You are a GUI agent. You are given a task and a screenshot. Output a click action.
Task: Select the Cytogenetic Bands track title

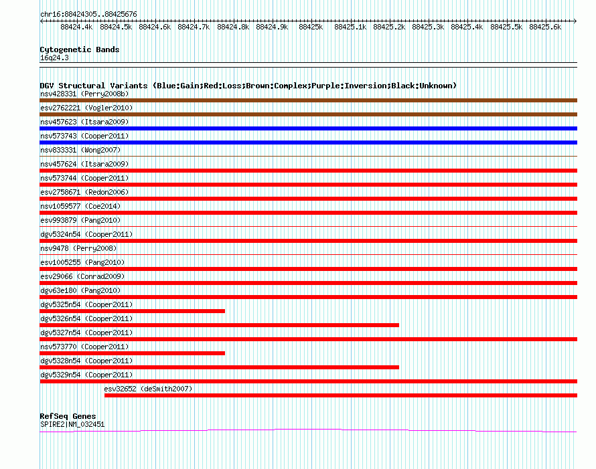(x=80, y=50)
